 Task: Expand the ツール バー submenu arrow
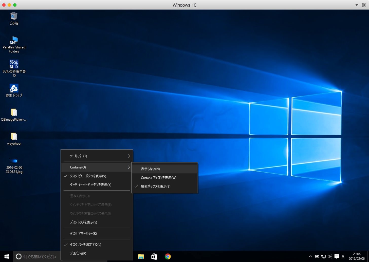click(128, 156)
